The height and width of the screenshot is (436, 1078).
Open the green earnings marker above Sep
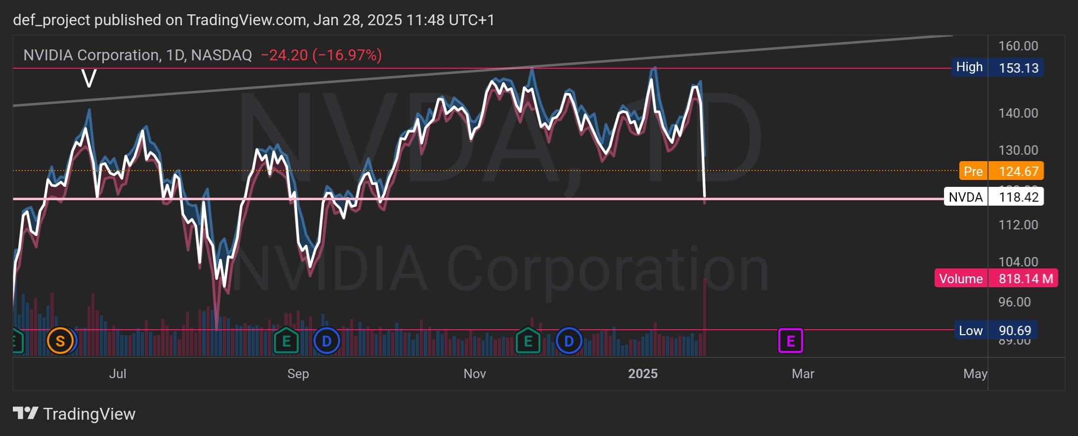click(286, 341)
